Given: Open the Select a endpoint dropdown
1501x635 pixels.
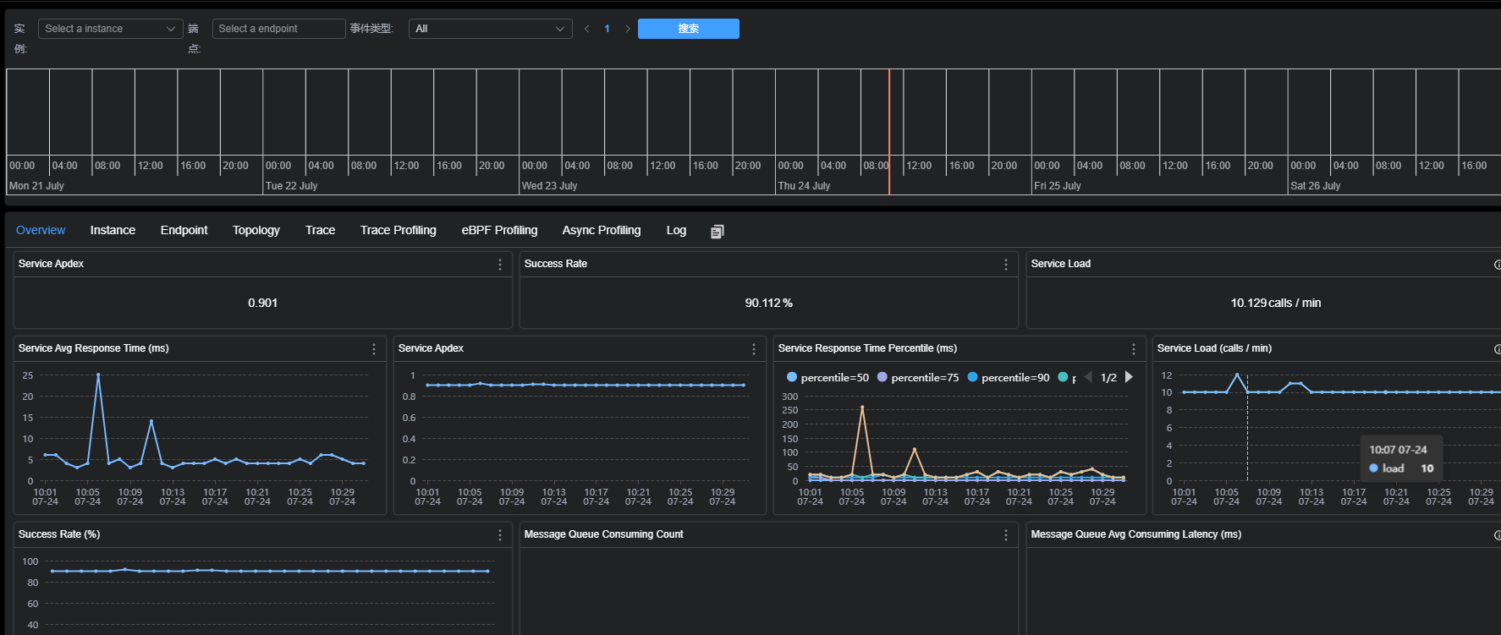Looking at the screenshot, I should tap(279, 29).
